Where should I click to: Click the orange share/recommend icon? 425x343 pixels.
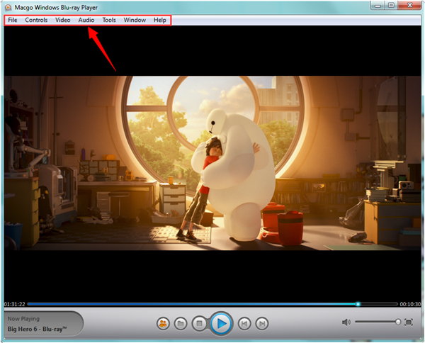(x=163, y=323)
